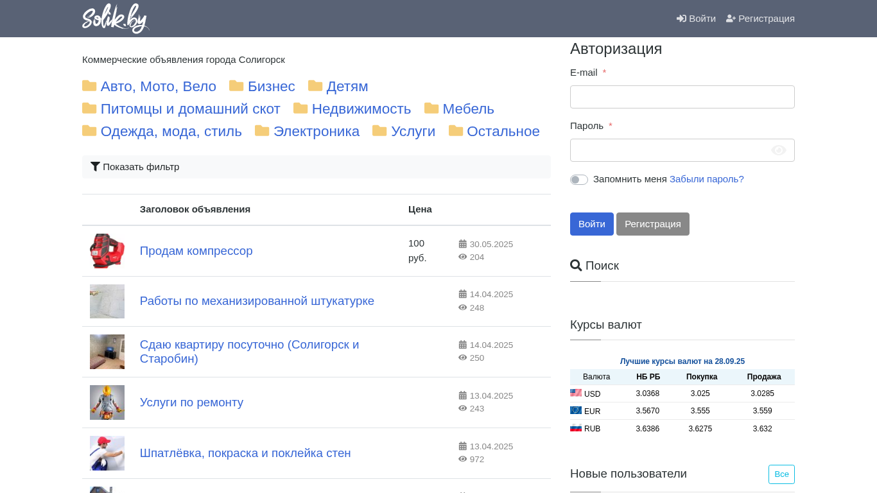Follow the Забыли пароль? link

[x=706, y=179]
